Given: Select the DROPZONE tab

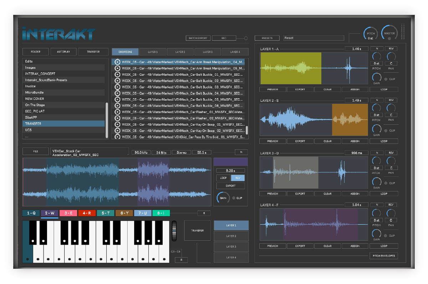Looking at the screenshot, I should pos(125,52).
